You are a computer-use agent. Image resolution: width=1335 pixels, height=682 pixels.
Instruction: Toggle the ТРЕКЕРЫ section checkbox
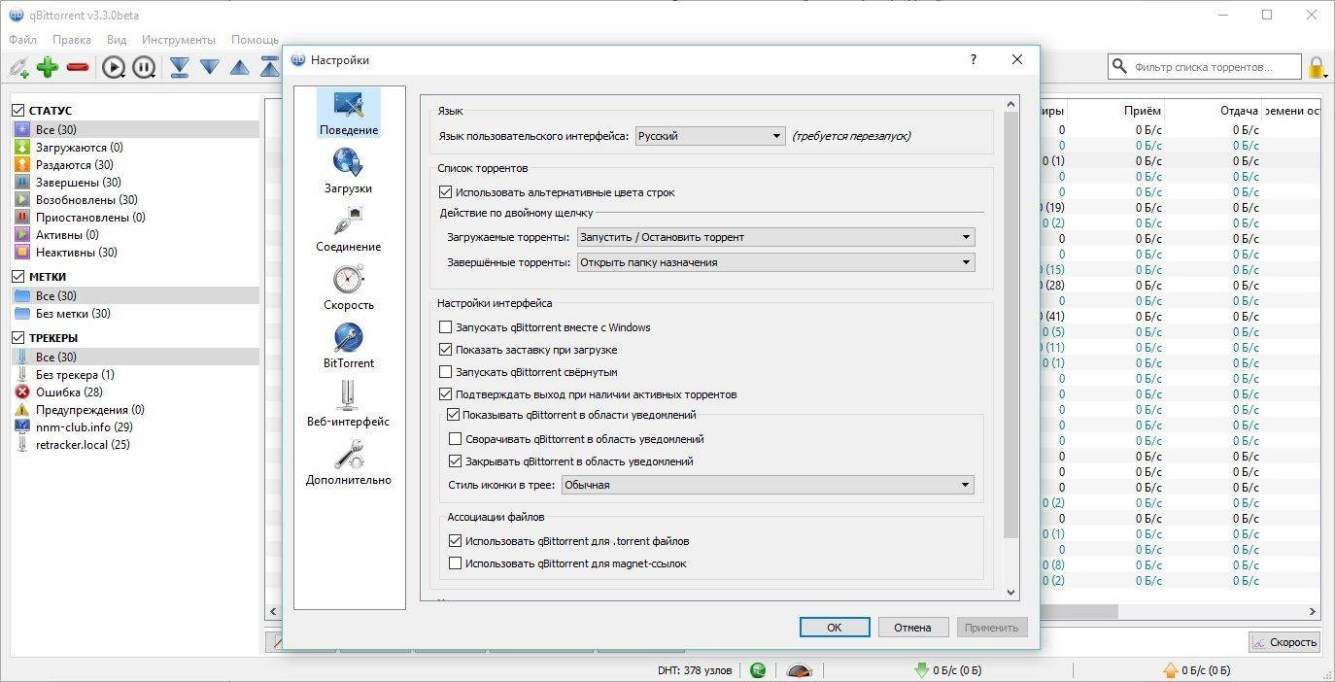tap(17, 338)
